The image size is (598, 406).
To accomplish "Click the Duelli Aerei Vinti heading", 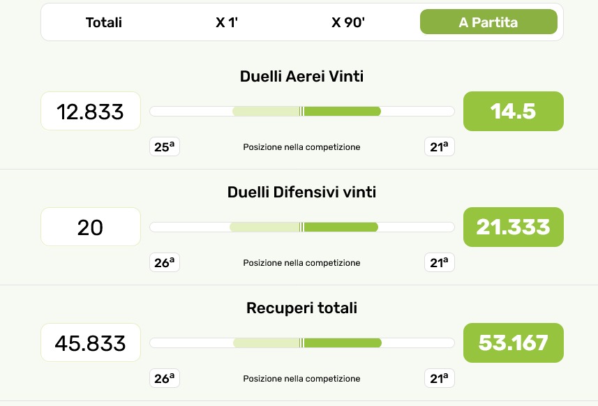I will tap(301, 76).
